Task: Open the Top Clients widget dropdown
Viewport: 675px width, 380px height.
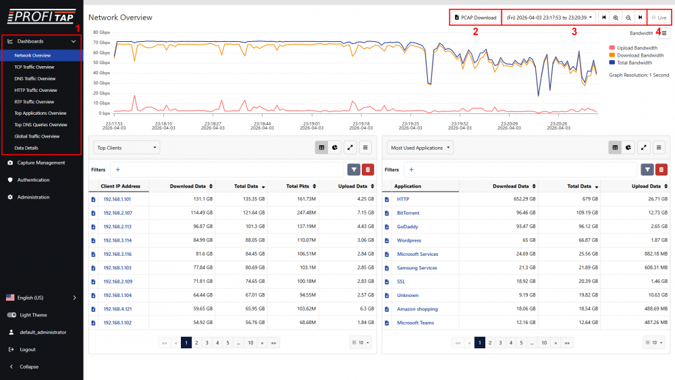Action: tap(126, 147)
